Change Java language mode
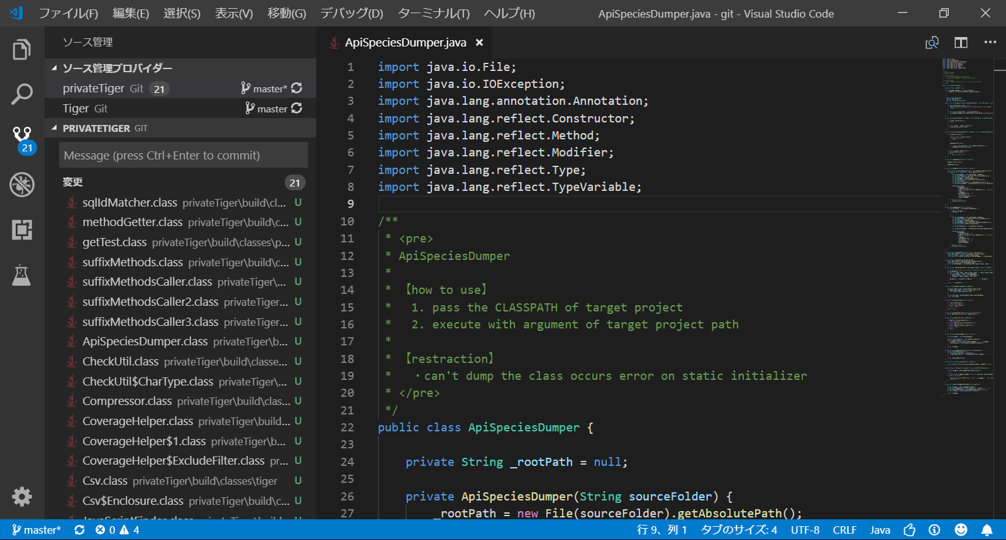Screen dimensions: 1006x540 [880, 530]
